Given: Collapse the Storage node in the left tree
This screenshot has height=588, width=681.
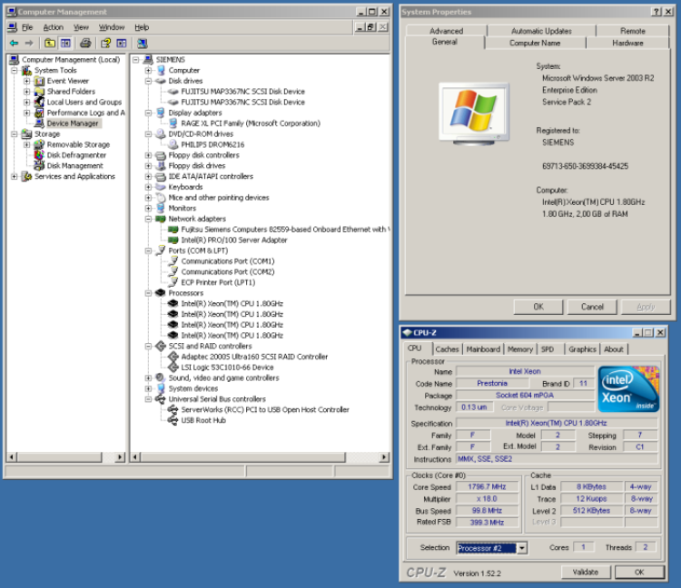Looking at the screenshot, I should pos(15,133).
